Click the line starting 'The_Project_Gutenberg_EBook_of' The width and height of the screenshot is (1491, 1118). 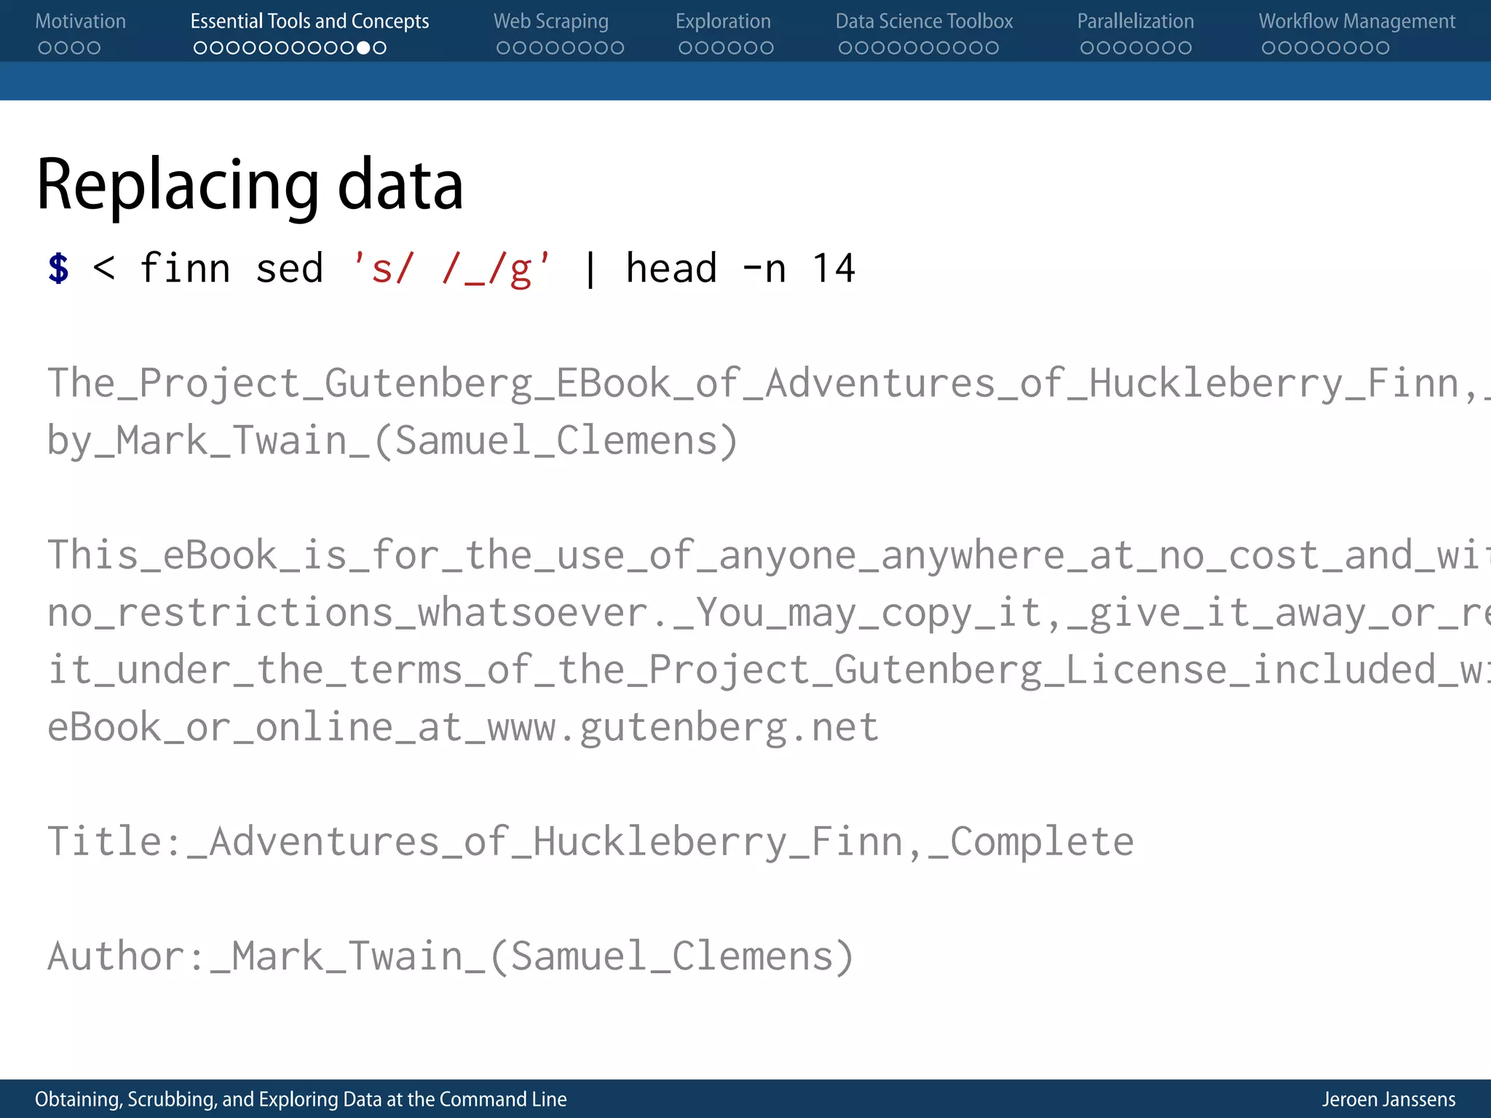pyautogui.click(x=769, y=384)
